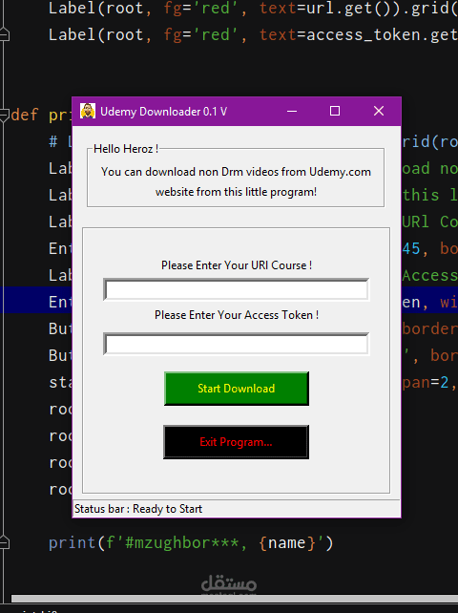Click the Label access_token.get code line in editor
The height and width of the screenshot is (613, 458).
[253, 34]
